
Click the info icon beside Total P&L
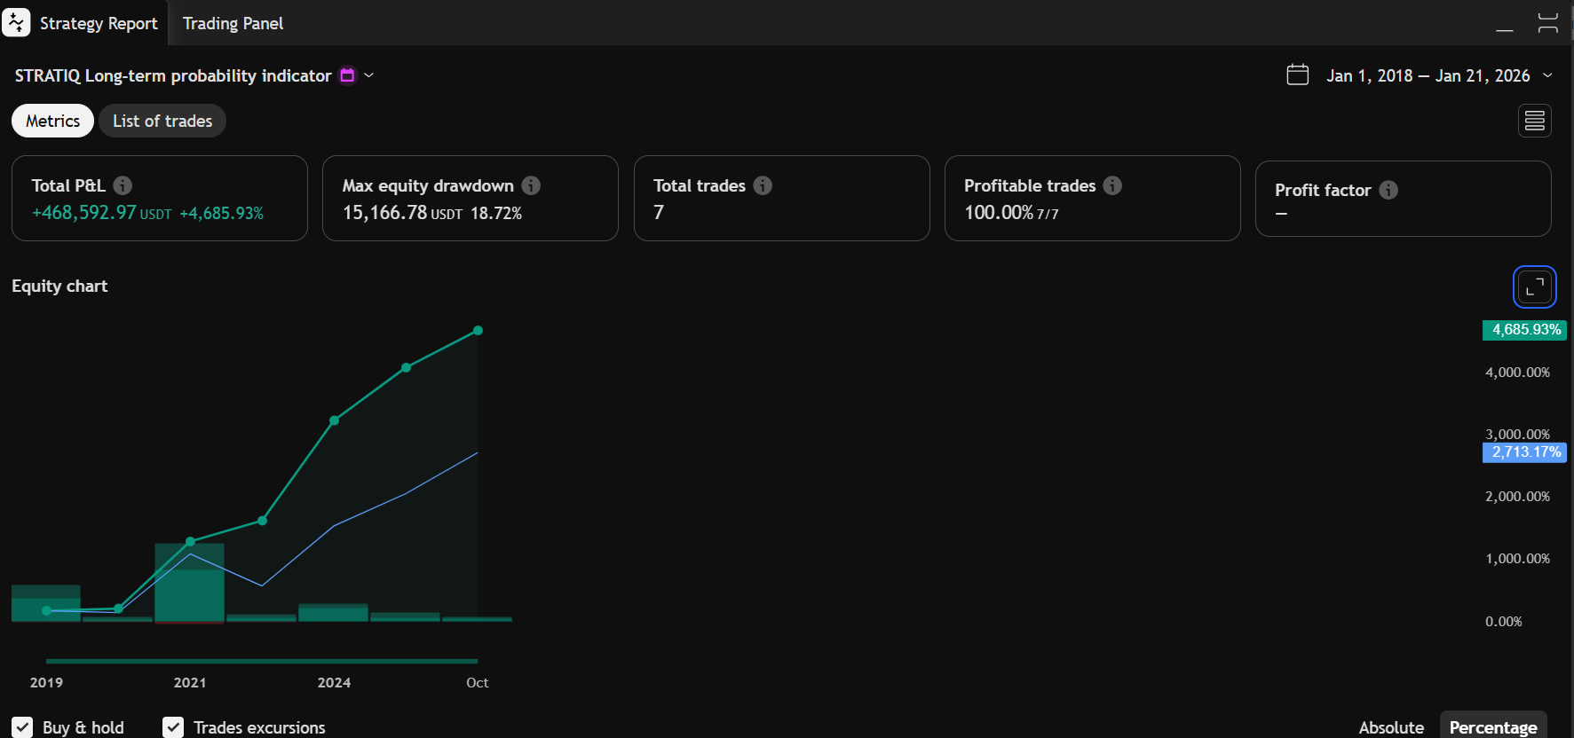(x=123, y=185)
